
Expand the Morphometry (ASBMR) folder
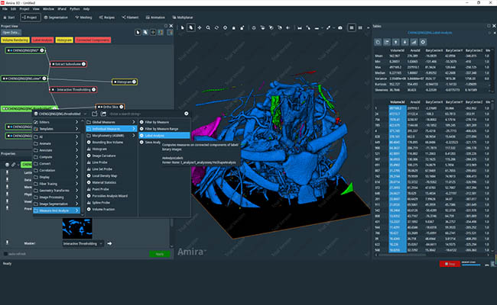coord(112,136)
